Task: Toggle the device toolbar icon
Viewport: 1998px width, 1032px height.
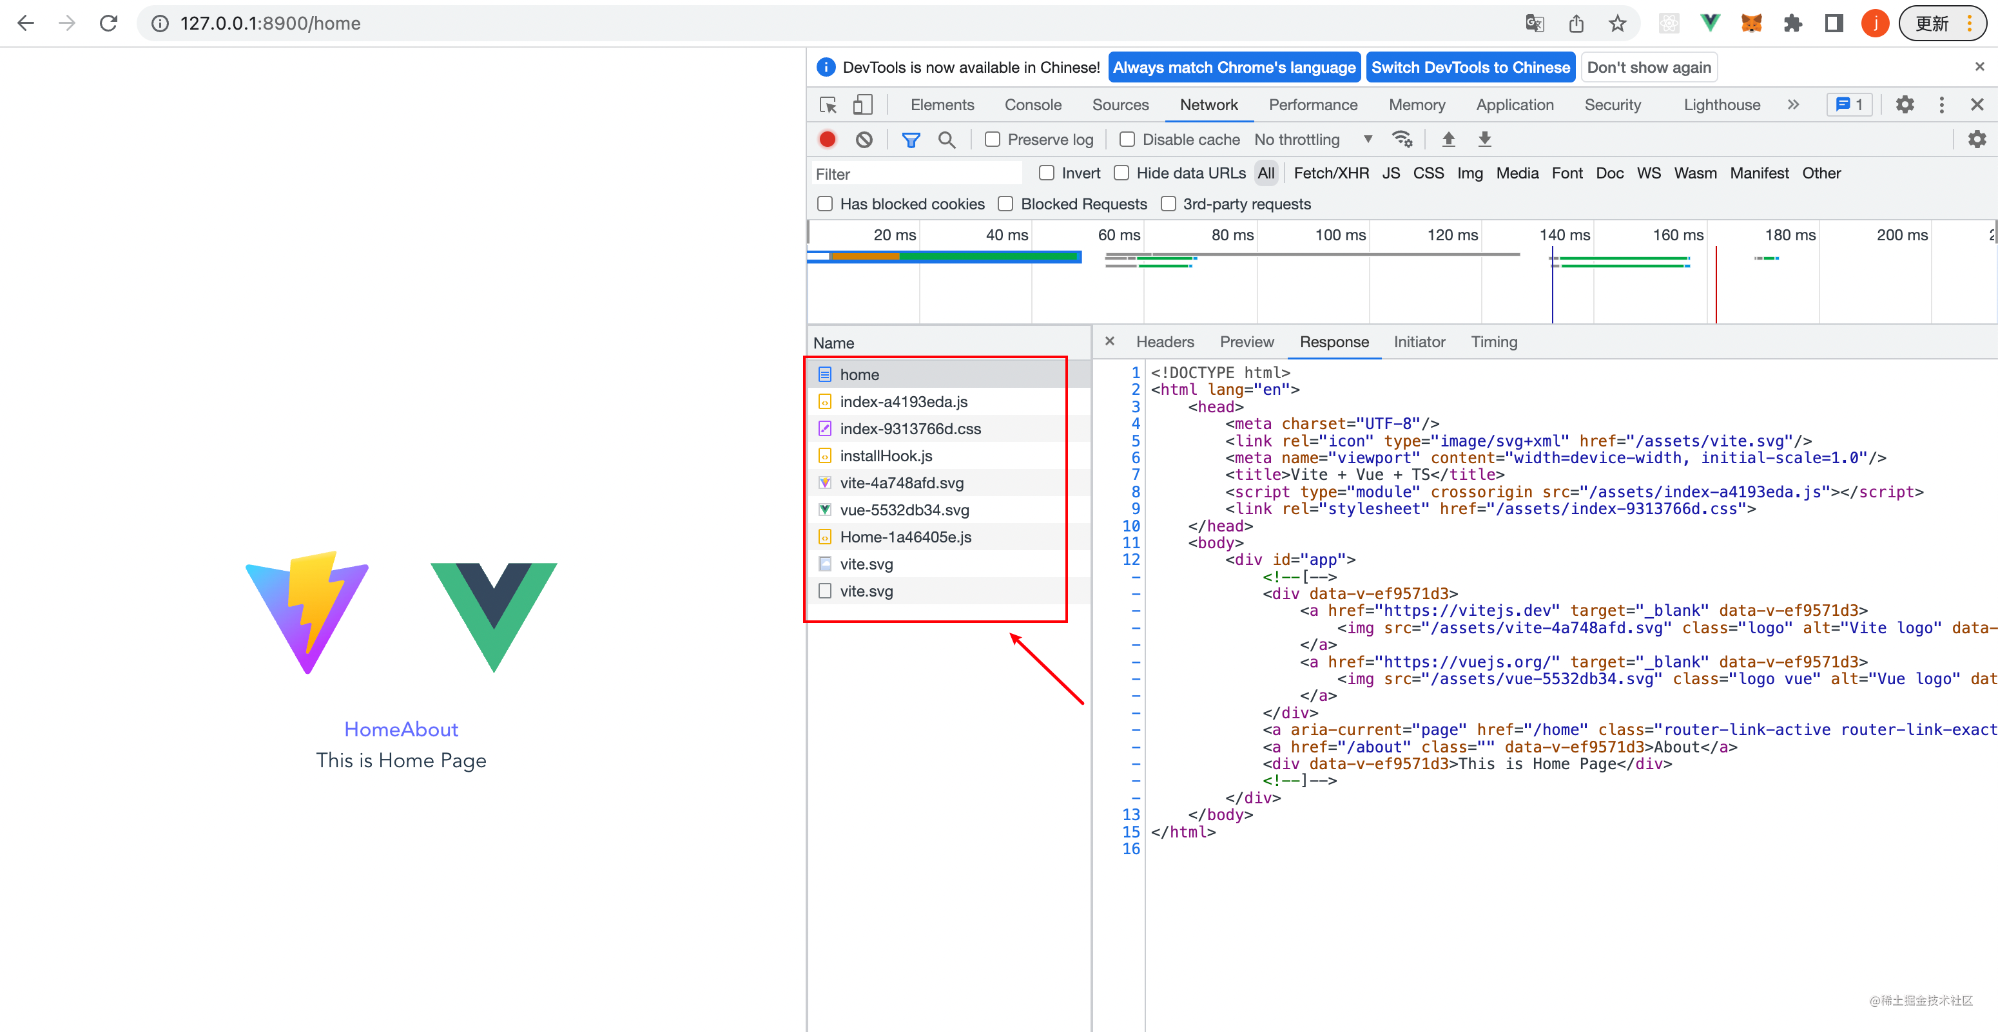Action: pos(862,104)
